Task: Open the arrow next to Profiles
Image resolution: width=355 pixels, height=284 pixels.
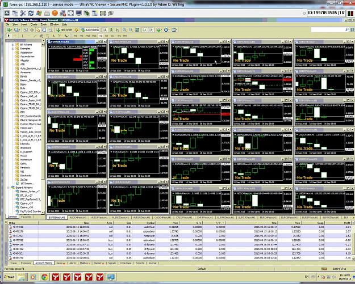Action: tap(19, 30)
